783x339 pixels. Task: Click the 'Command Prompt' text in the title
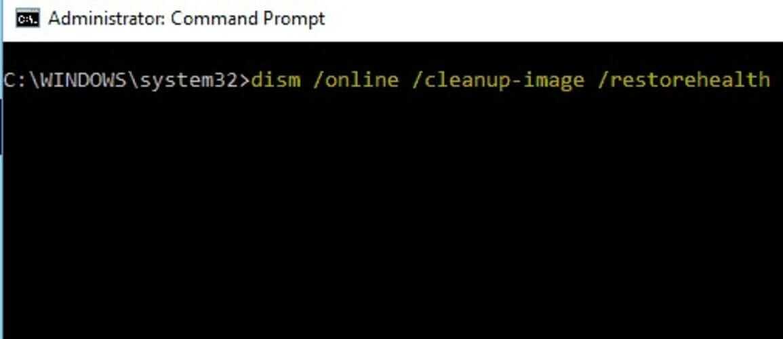[x=247, y=19]
